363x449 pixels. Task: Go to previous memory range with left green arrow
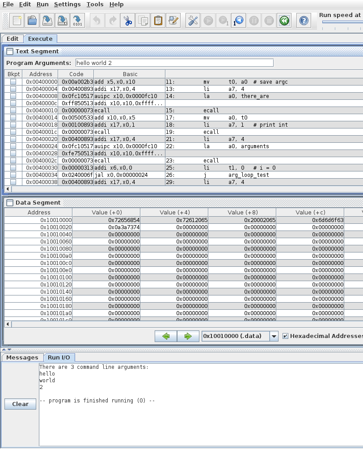(x=166, y=336)
